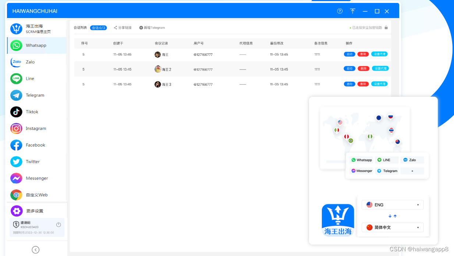The image size is (454, 256).
Task: Click 启动 button for 海王2 row
Action: [x=350, y=68]
